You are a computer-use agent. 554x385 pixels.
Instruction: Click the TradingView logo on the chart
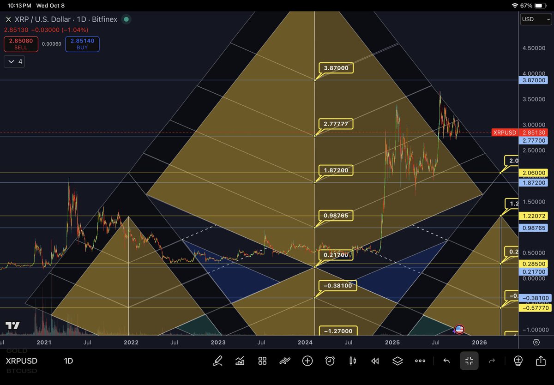tap(12, 325)
